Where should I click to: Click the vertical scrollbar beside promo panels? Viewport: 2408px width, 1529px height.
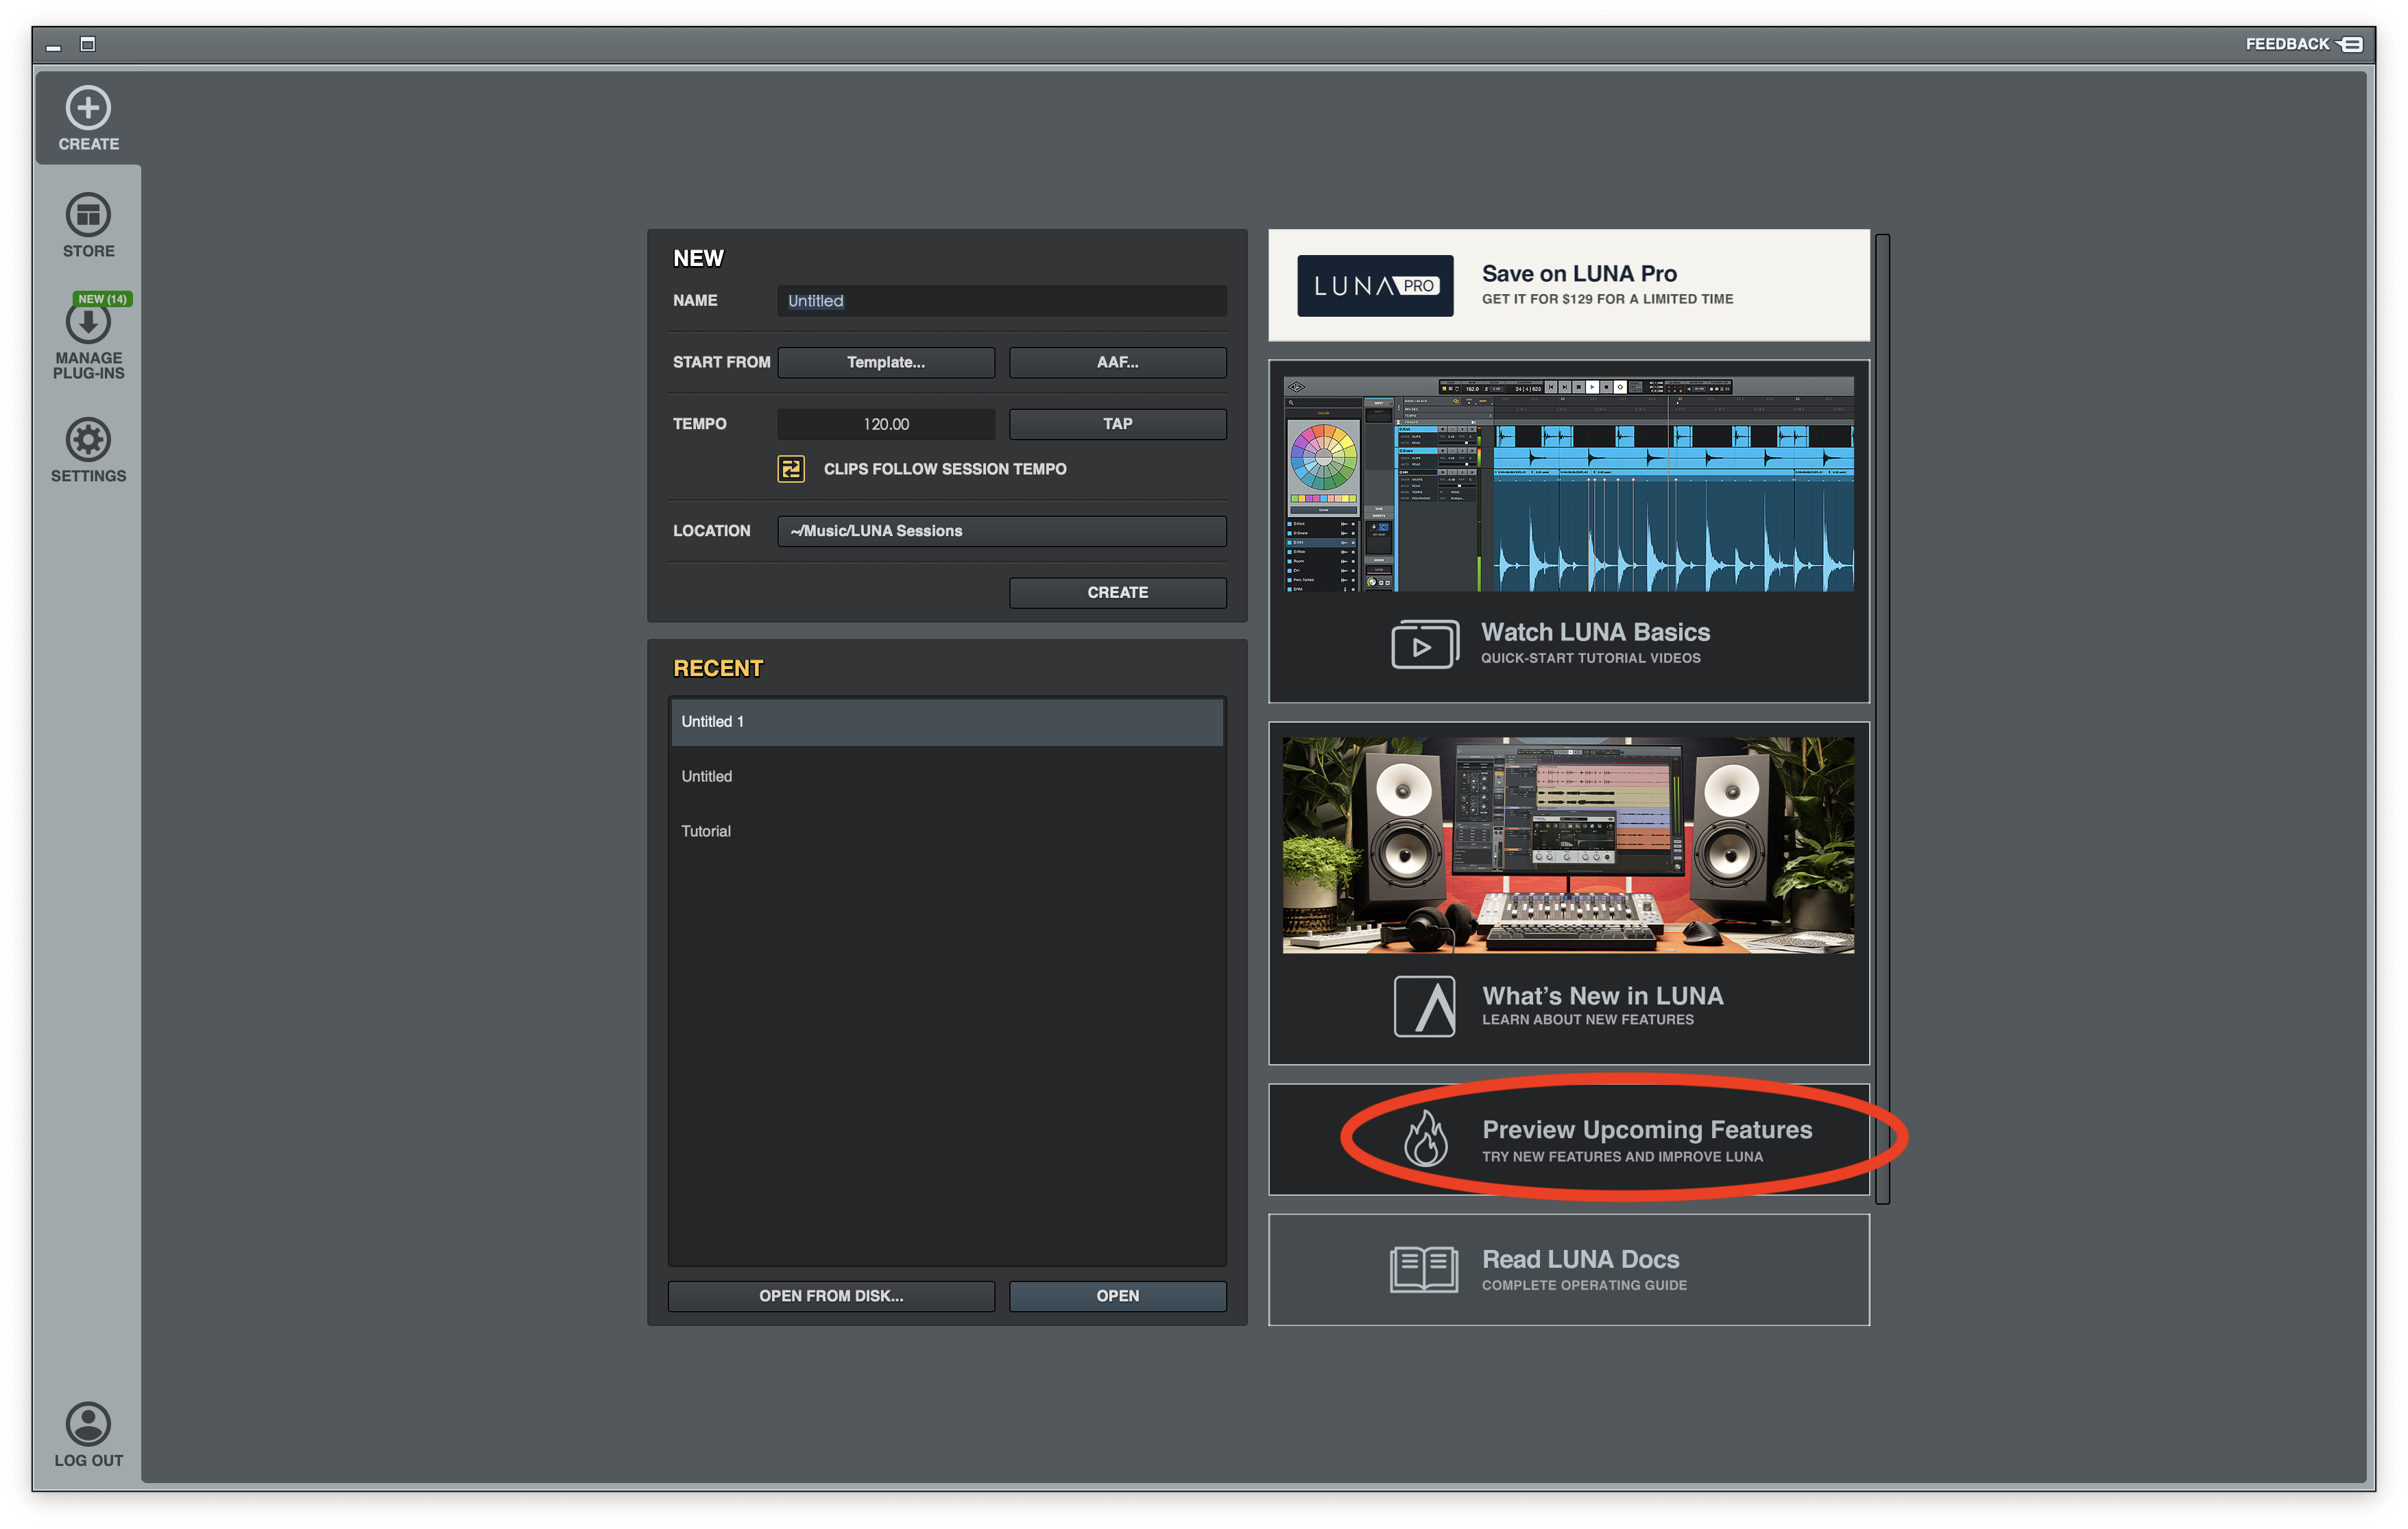coord(1882,718)
